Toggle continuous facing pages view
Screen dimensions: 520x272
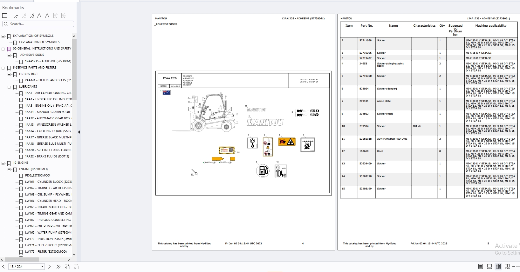[507, 267]
